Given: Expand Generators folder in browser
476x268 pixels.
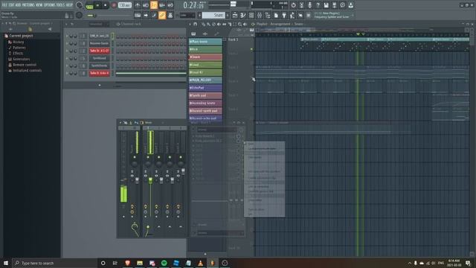Looking at the screenshot, I should (x=22, y=59).
